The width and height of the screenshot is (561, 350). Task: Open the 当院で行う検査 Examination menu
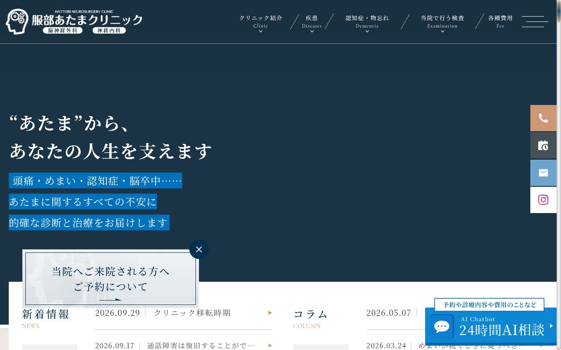coord(442,22)
